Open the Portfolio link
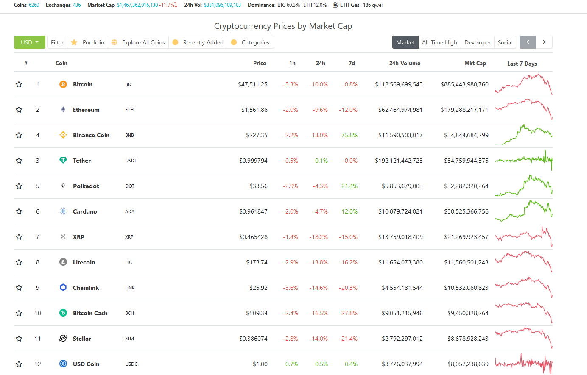 coord(88,42)
